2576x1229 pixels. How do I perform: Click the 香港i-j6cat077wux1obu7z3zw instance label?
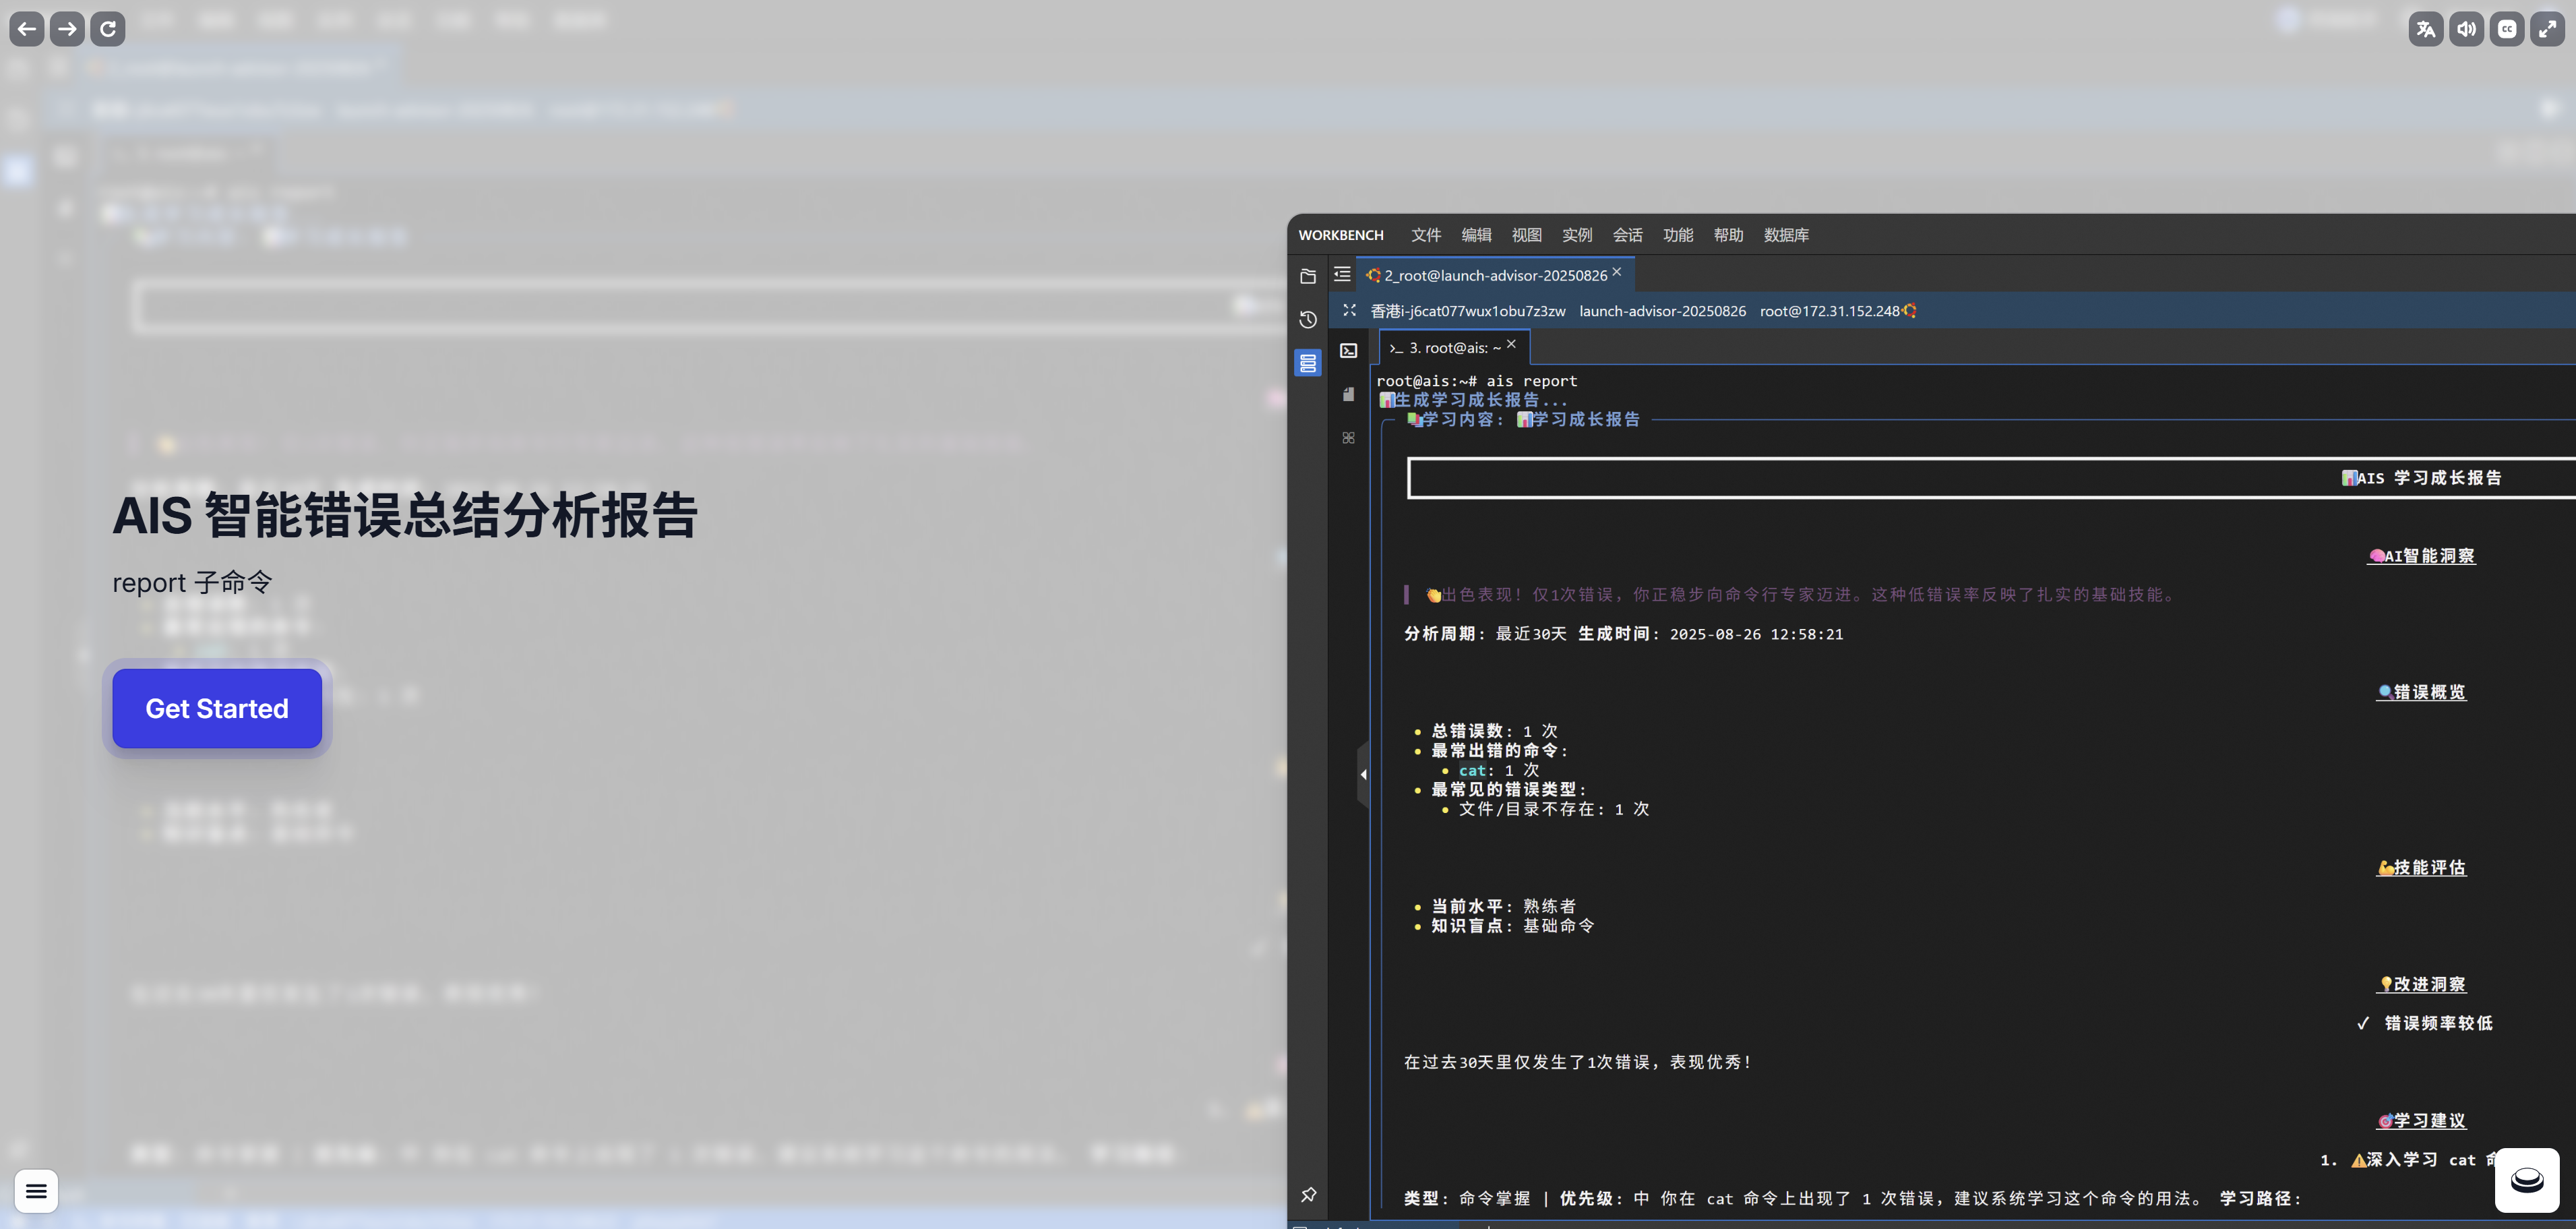(1467, 311)
